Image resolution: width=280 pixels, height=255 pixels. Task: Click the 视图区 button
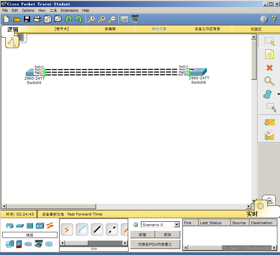click(x=256, y=29)
